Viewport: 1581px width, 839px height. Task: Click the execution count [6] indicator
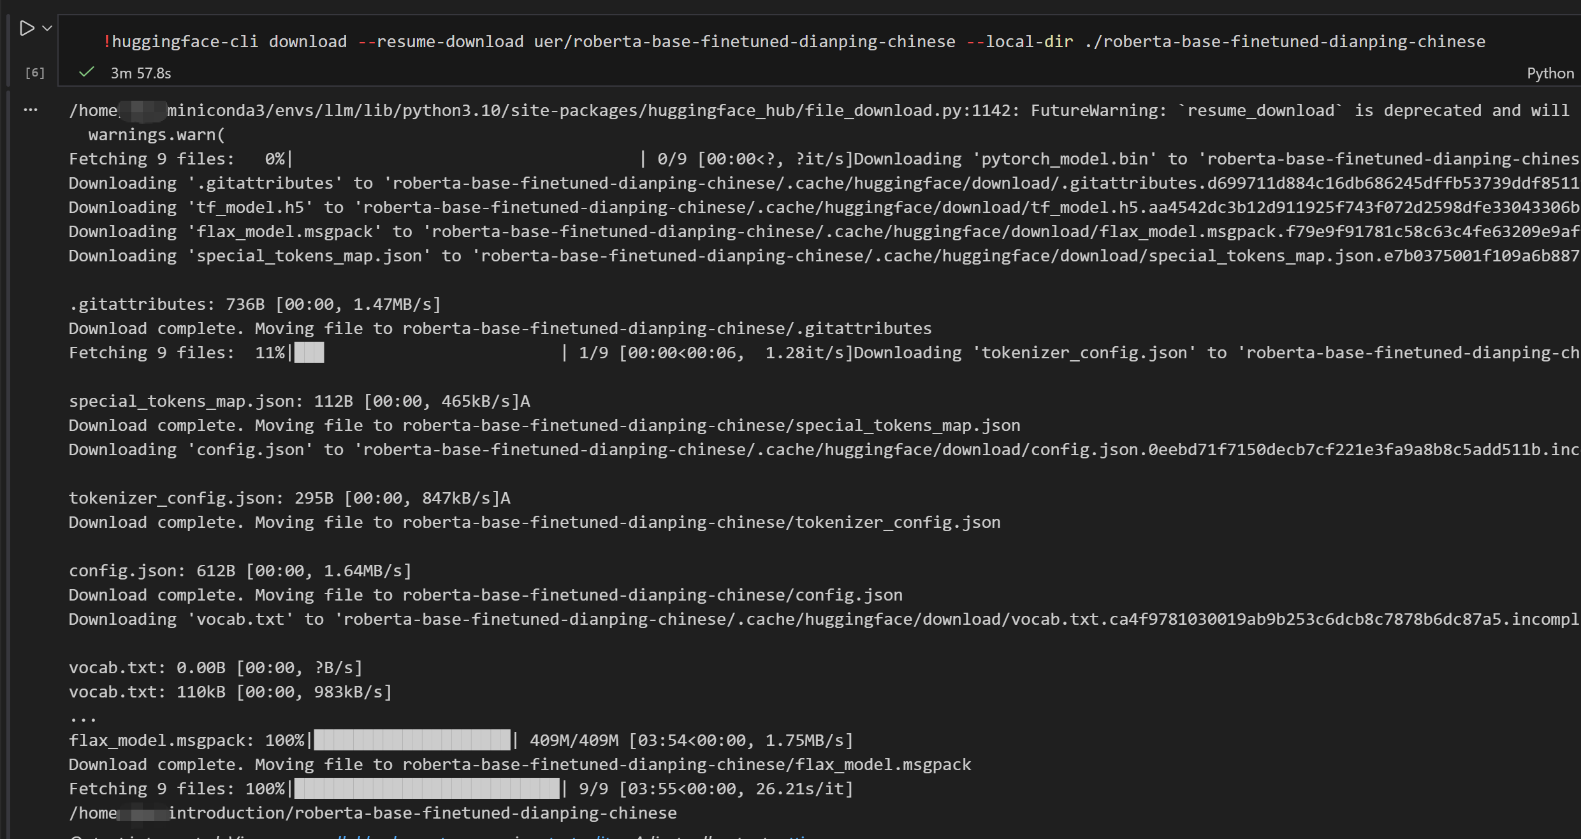(x=34, y=73)
